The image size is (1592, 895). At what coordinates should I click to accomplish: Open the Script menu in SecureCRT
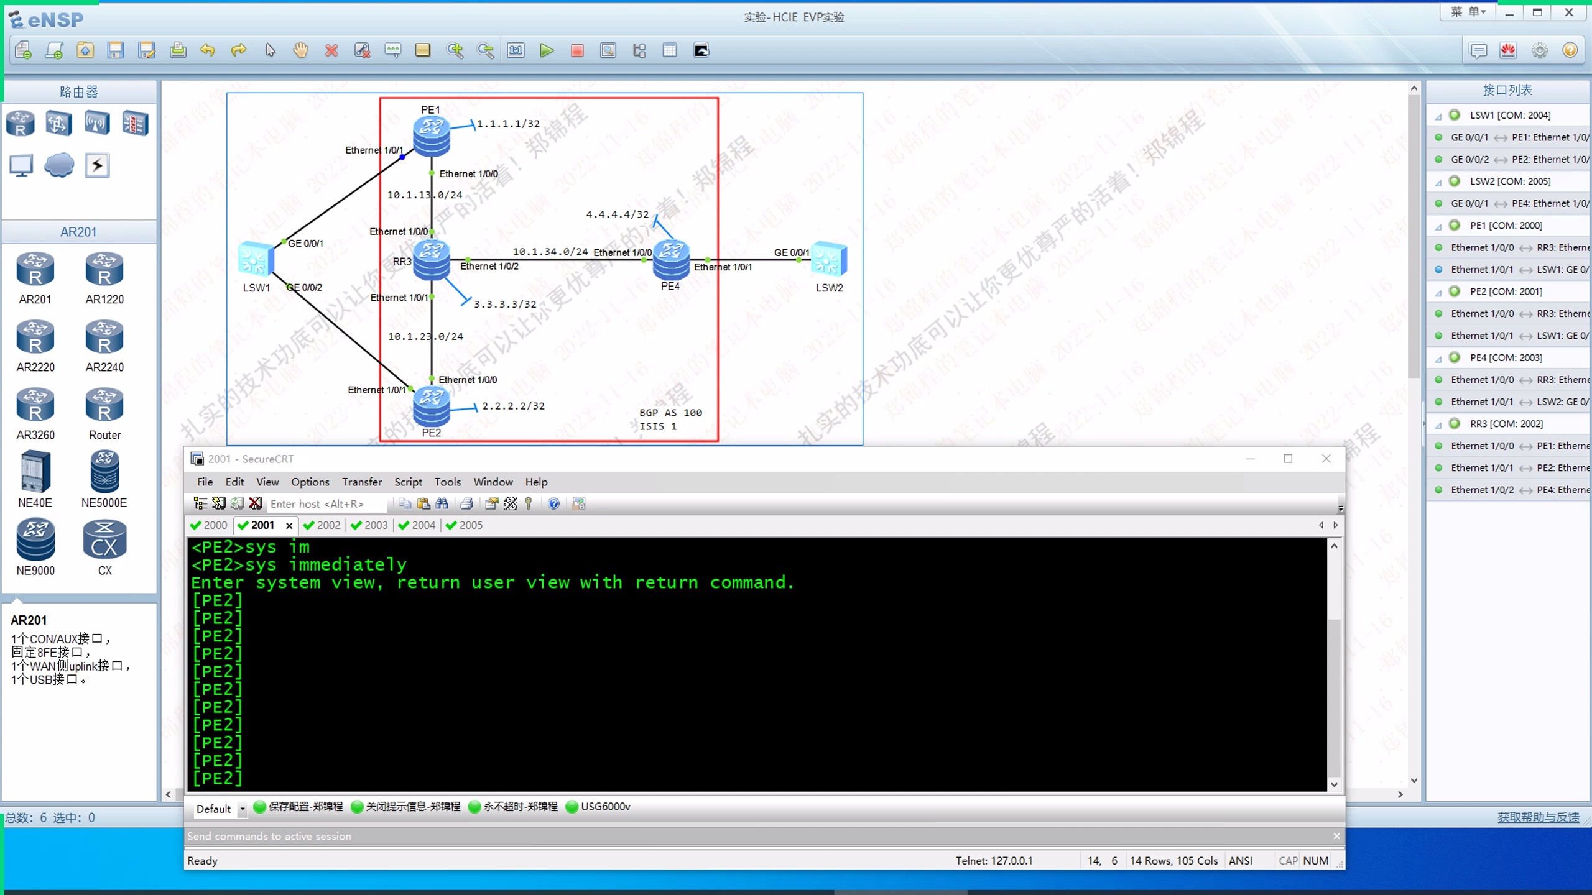[408, 482]
